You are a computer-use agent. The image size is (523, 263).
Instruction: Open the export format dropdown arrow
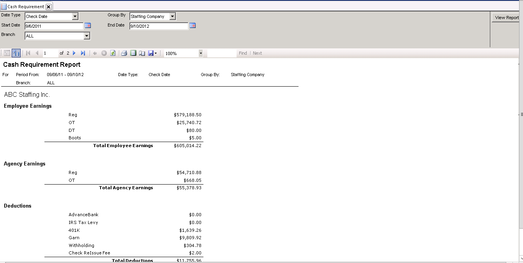click(x=155, y=53)
